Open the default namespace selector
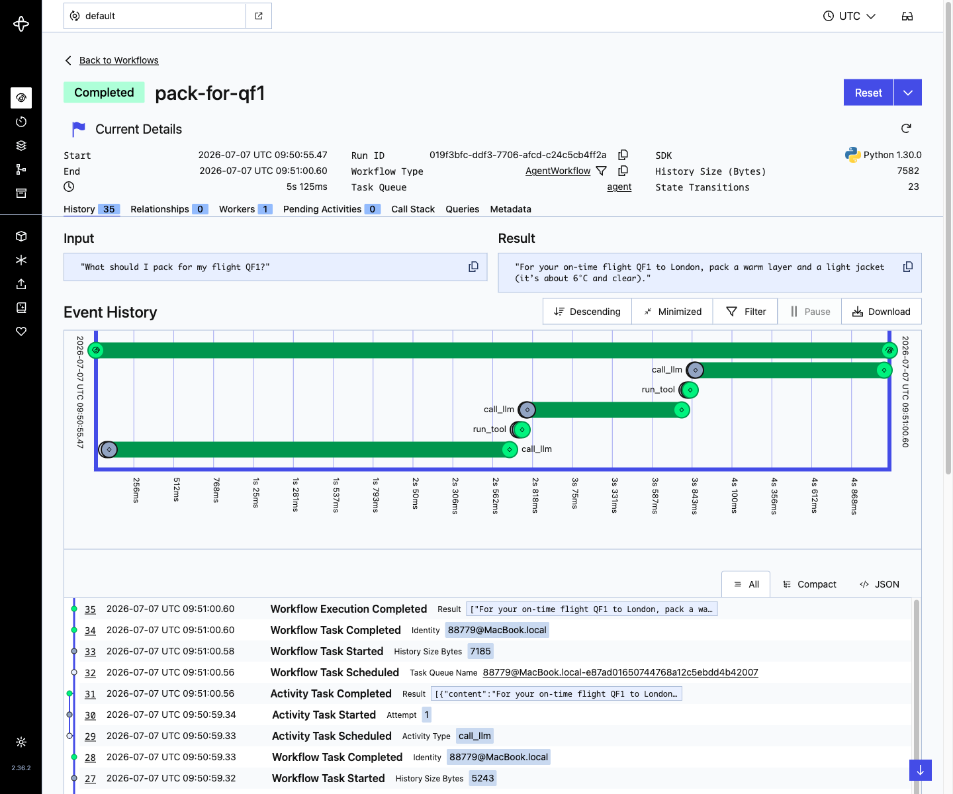953x794 pixels. pyautogui.click(x=155, y=16)
